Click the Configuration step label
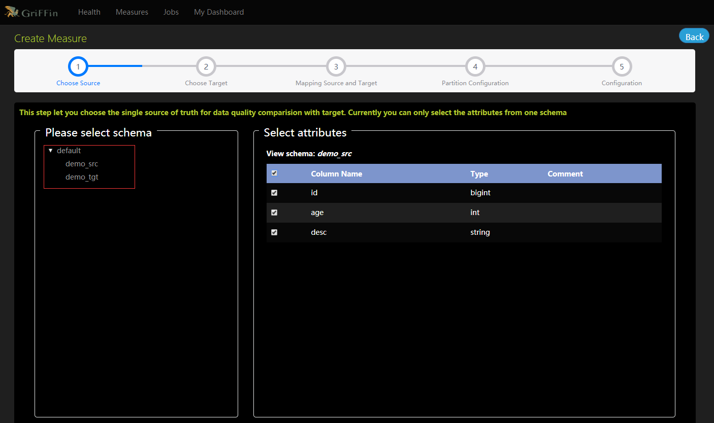The image size is (714, 423). [x=622, y=83]
